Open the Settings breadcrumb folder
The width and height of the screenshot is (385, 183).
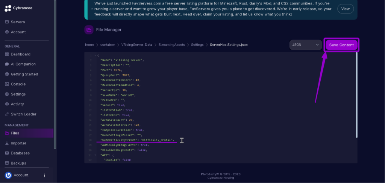click(197, 45)
